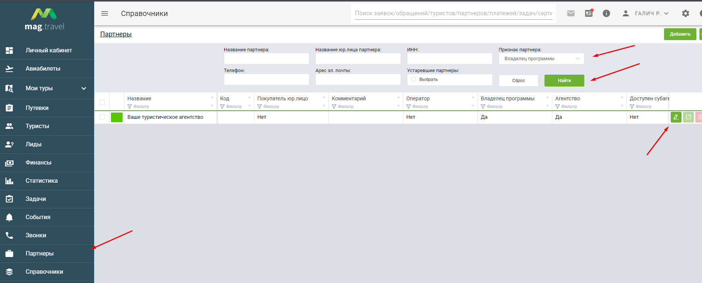
Task: Click the Партнеры briefcase icon
Action: pos(9,254)
